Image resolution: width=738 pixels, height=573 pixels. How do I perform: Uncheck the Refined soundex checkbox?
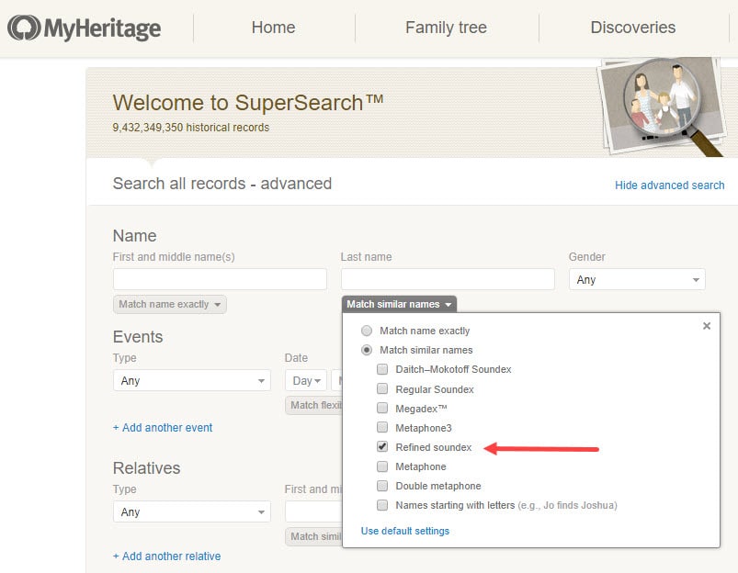point(382,447)
